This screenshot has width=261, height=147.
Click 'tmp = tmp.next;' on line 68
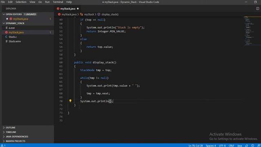click(98, 94)
